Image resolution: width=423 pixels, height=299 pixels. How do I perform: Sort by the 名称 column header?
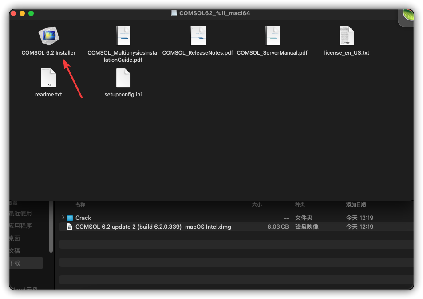point(80,204)
